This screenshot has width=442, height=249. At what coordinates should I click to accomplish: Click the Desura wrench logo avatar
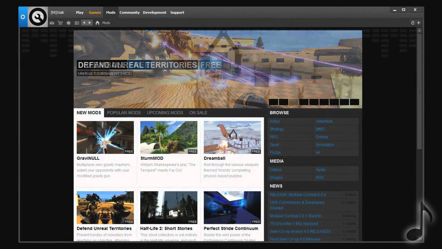coord(38,17)
